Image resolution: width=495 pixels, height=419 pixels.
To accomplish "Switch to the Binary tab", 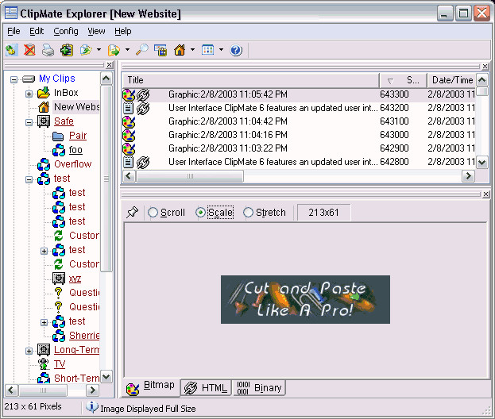I will coord(259,388).
